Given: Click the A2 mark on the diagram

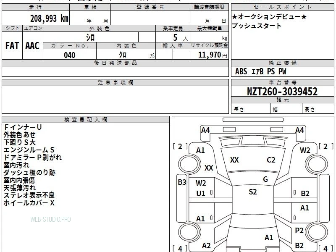Looking at the screenshot, I should 206,246.
